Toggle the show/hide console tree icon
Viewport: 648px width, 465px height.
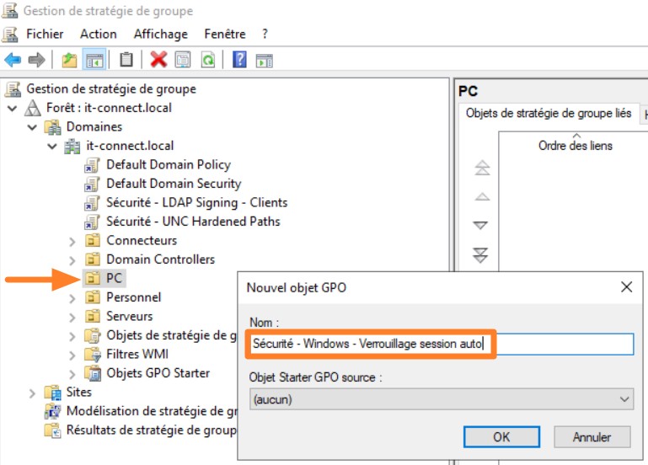[x=94, y=60]
